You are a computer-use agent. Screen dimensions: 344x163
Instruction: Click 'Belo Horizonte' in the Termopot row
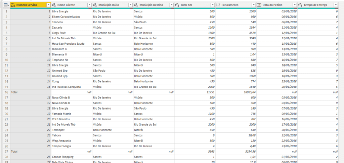(113, 130)
